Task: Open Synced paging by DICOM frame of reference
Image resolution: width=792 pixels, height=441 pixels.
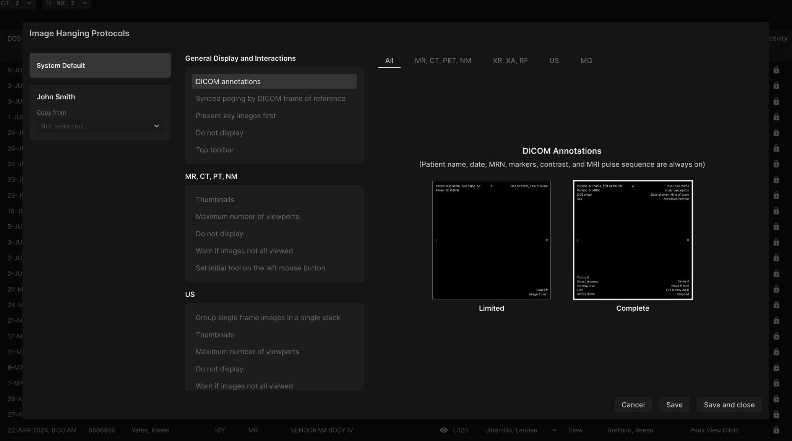Action: [270, 99]
